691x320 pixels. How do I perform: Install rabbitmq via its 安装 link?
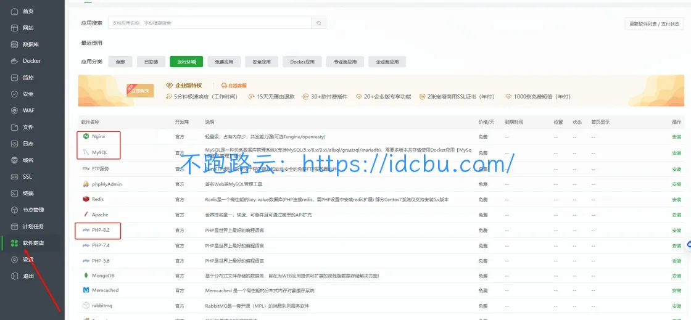(676, 306)
